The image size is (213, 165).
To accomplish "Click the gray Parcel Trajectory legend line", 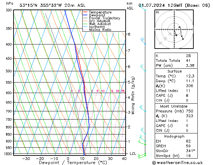I will [x=85, y=18].
